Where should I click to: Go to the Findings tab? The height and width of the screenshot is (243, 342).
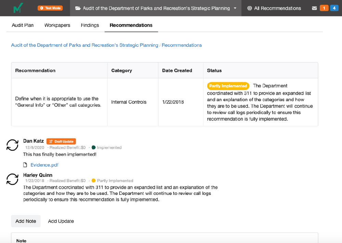90,25
